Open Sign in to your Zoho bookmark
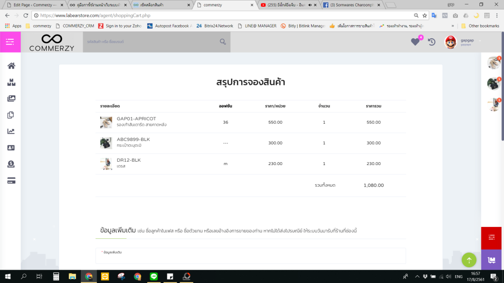504x283 pixels. [x=120, y=26]
